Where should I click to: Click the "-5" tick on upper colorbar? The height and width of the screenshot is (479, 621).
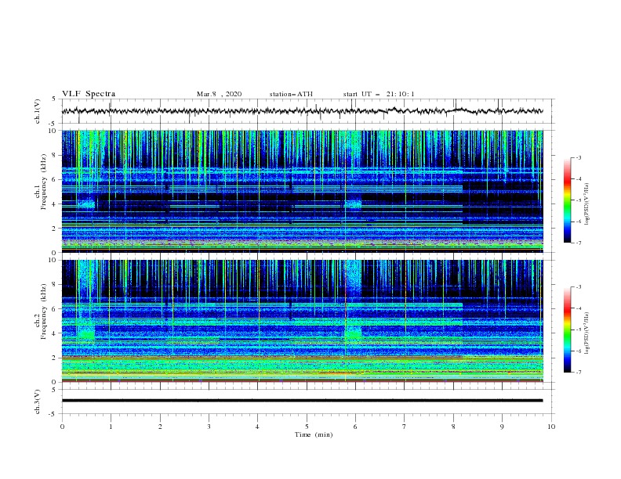(x=578, y=200)
